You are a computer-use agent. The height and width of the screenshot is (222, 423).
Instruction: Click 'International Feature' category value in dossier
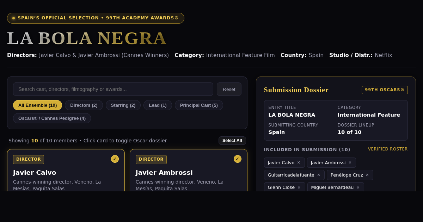tap(369, 115)
